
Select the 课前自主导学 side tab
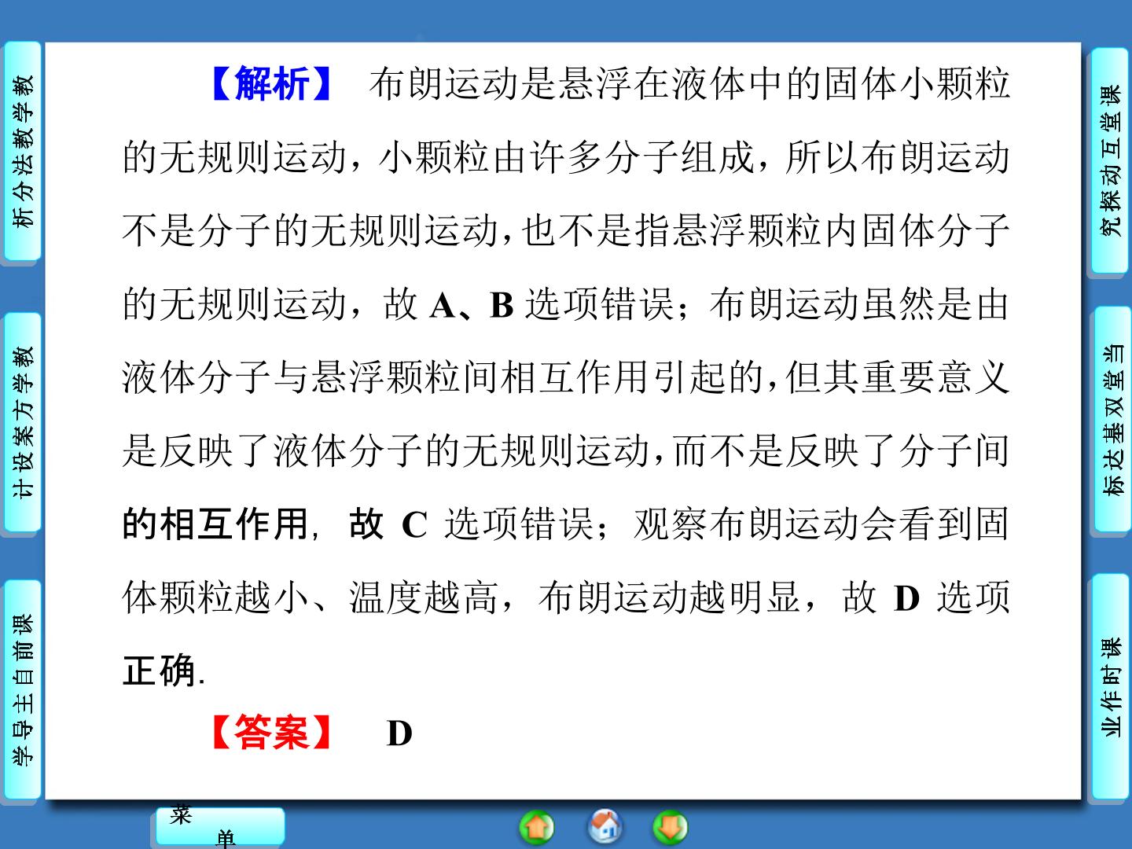point(24,689)
